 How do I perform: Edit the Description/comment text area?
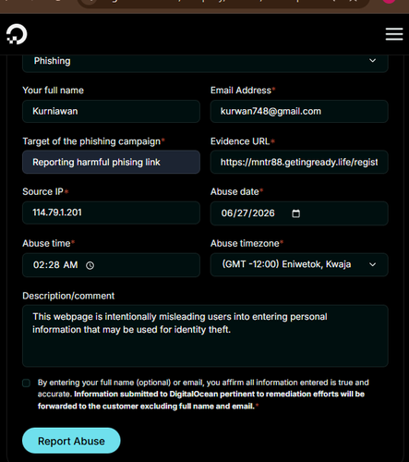[205, 335]
